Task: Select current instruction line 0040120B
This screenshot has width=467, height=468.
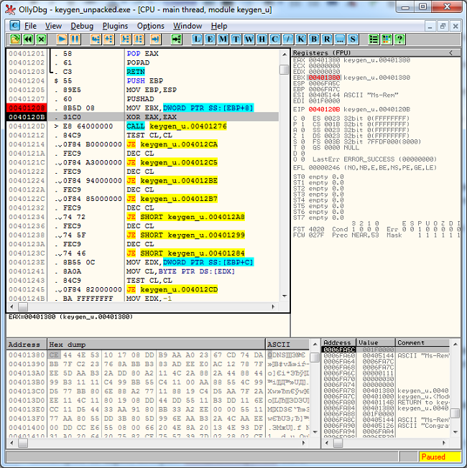Action: 143,117
